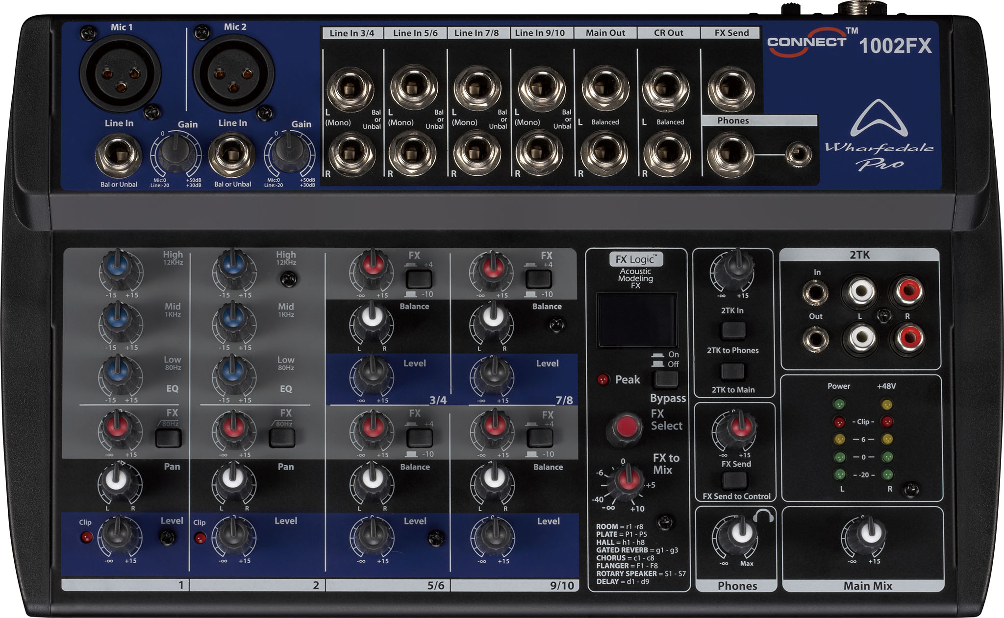Click the large Phones quarter-inch jack

point(730,155)
